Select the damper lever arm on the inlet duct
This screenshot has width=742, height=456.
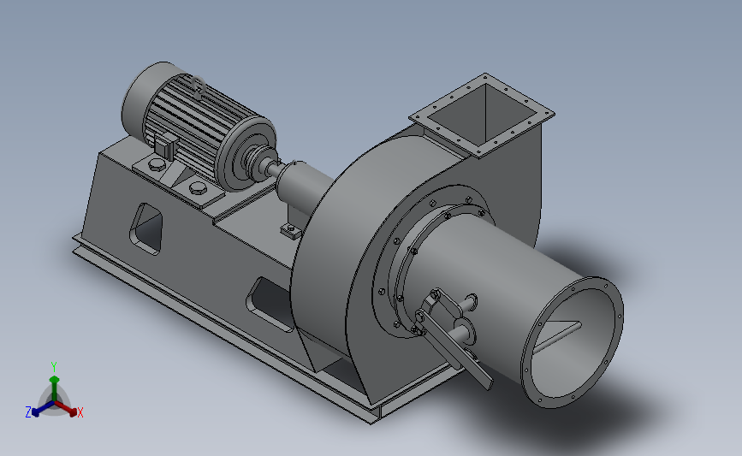454,350
